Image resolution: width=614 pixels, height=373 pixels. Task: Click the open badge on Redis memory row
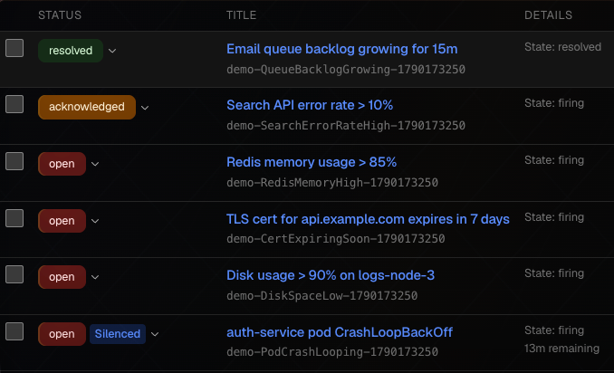point(62,164)
